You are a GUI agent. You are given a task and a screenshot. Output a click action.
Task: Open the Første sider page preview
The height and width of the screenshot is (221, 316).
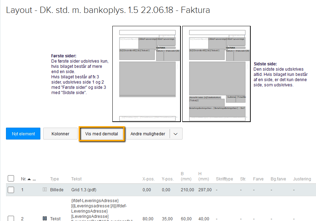pyautogui.click(x=146, y=73)
